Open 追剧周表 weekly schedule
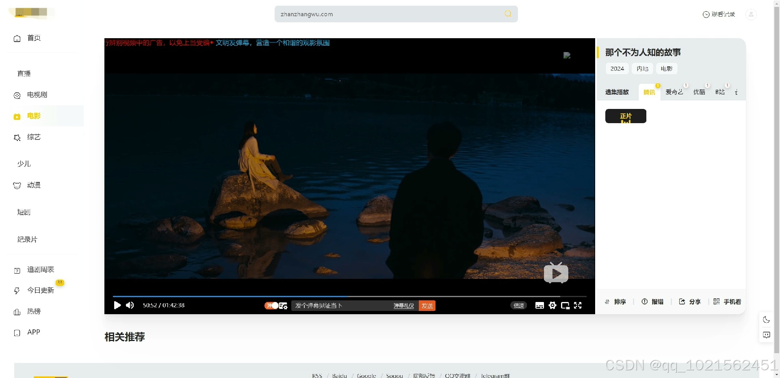Screen dimensions: 780x378 point(41,269)
